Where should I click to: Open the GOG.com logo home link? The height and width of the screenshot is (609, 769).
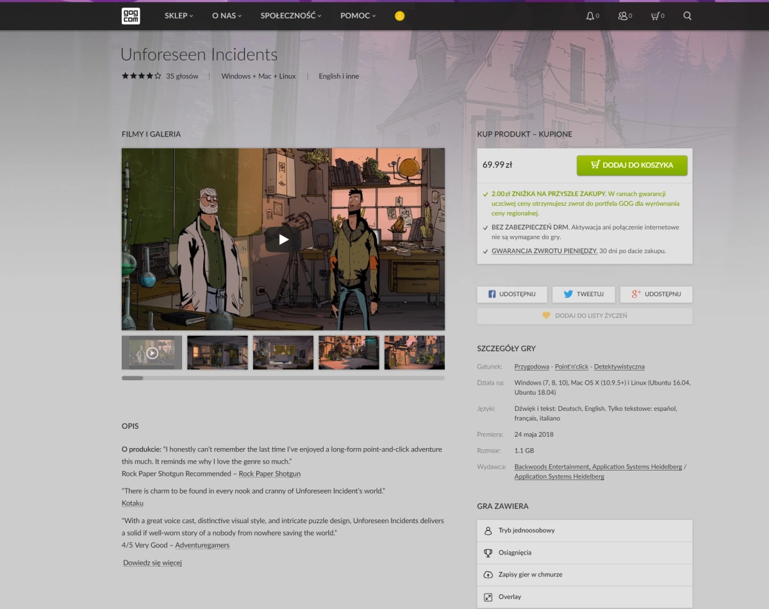[131, 16]
